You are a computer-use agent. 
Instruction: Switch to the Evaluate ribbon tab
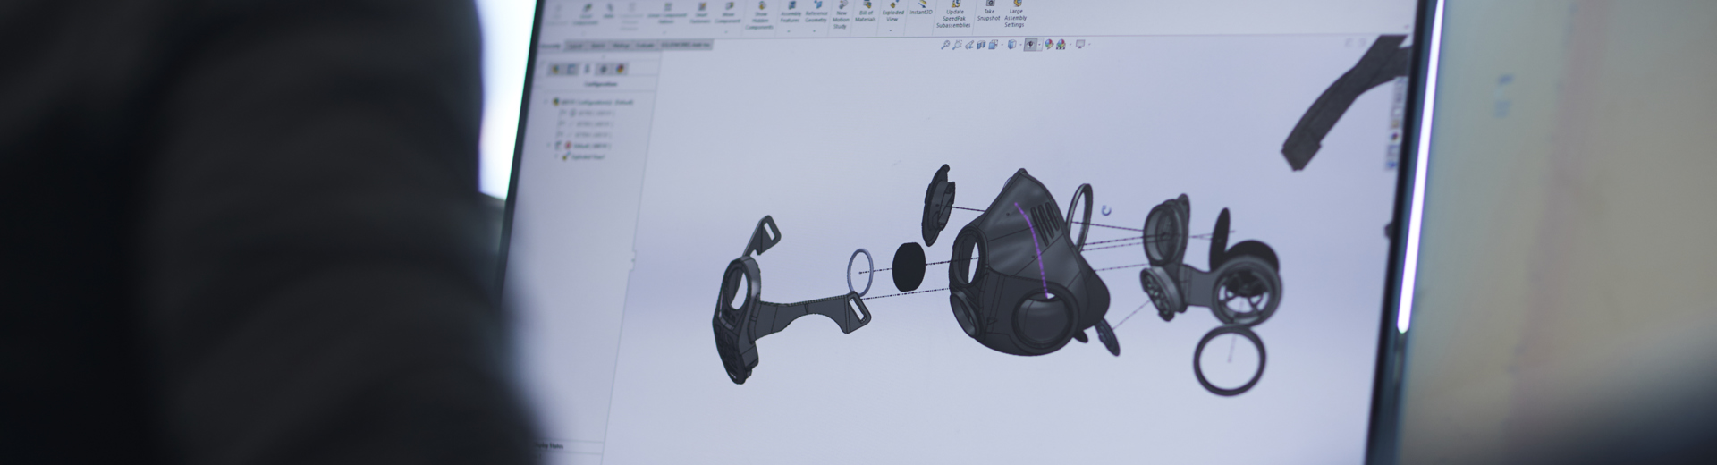point(644,45)
